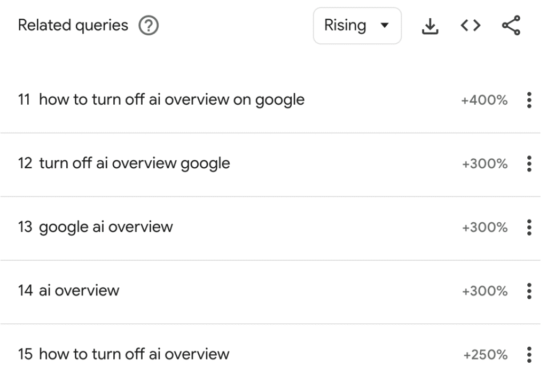Select the "google ai overview" query
This screenshot has height=382, width=547.
(x=106, y=227)
